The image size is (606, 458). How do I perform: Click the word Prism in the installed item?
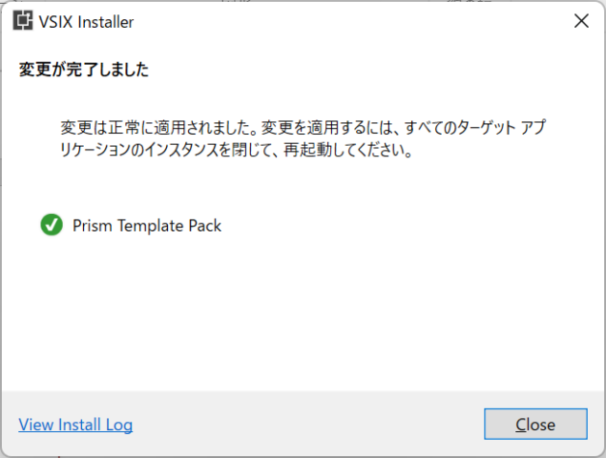pyautogui.click(x=91, y=226)
